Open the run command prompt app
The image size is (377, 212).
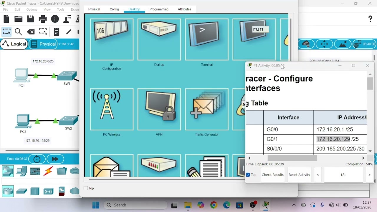click(x=254, y=39)
